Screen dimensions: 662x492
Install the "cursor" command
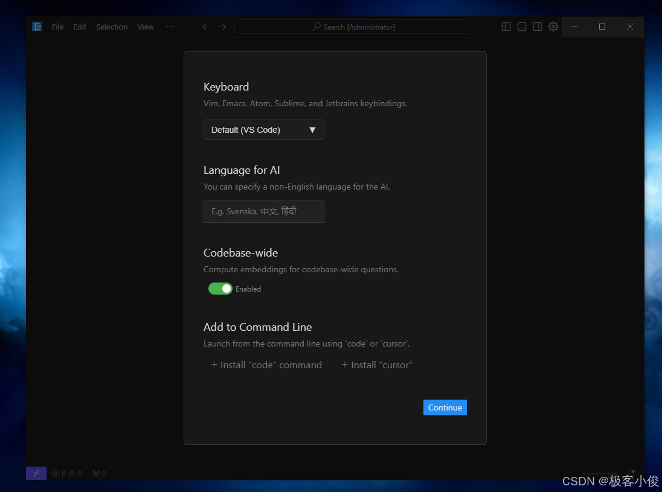click(376, 365)
